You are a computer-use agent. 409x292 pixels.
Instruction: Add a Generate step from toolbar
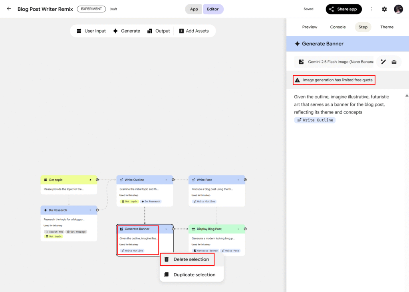(126, 31)
